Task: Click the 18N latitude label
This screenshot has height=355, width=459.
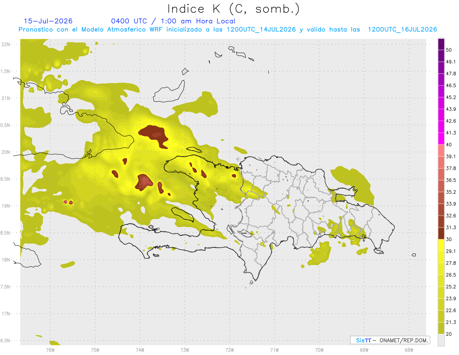Action: (x=6, y=260)
